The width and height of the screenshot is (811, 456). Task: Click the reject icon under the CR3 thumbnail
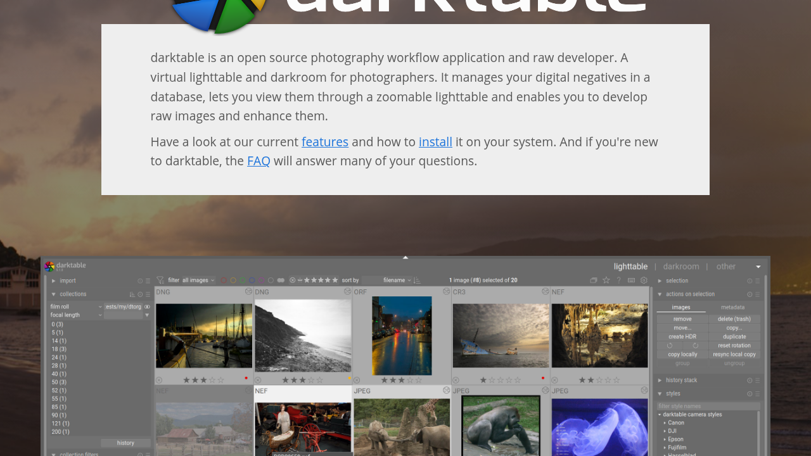tap(456, 380)
